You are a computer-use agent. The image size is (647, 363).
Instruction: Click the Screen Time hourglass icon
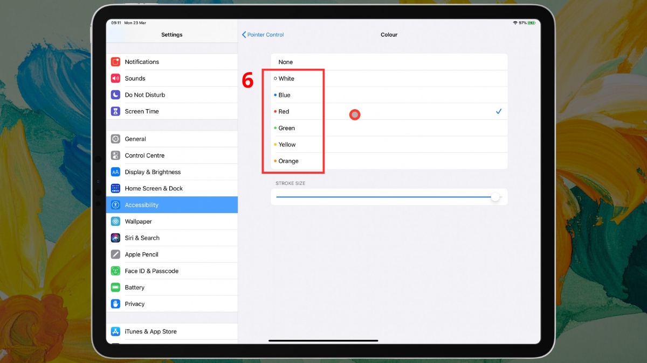click(x=115, y=111)
